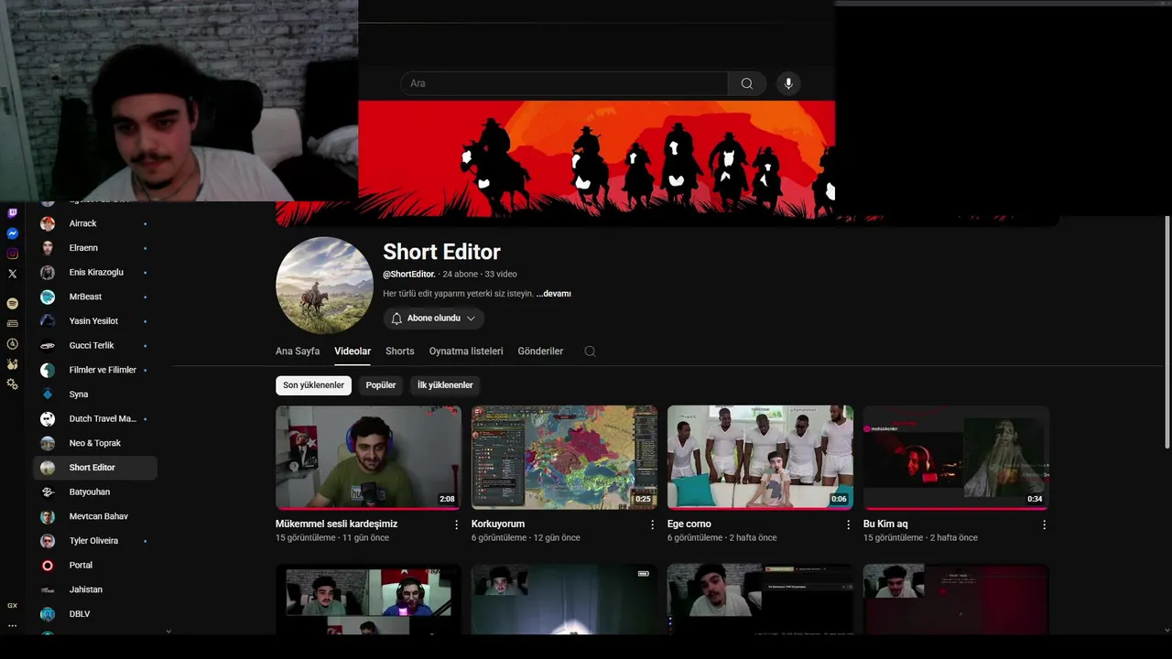Open the Filmler ve Filimler channel

[x=95, y=370]
